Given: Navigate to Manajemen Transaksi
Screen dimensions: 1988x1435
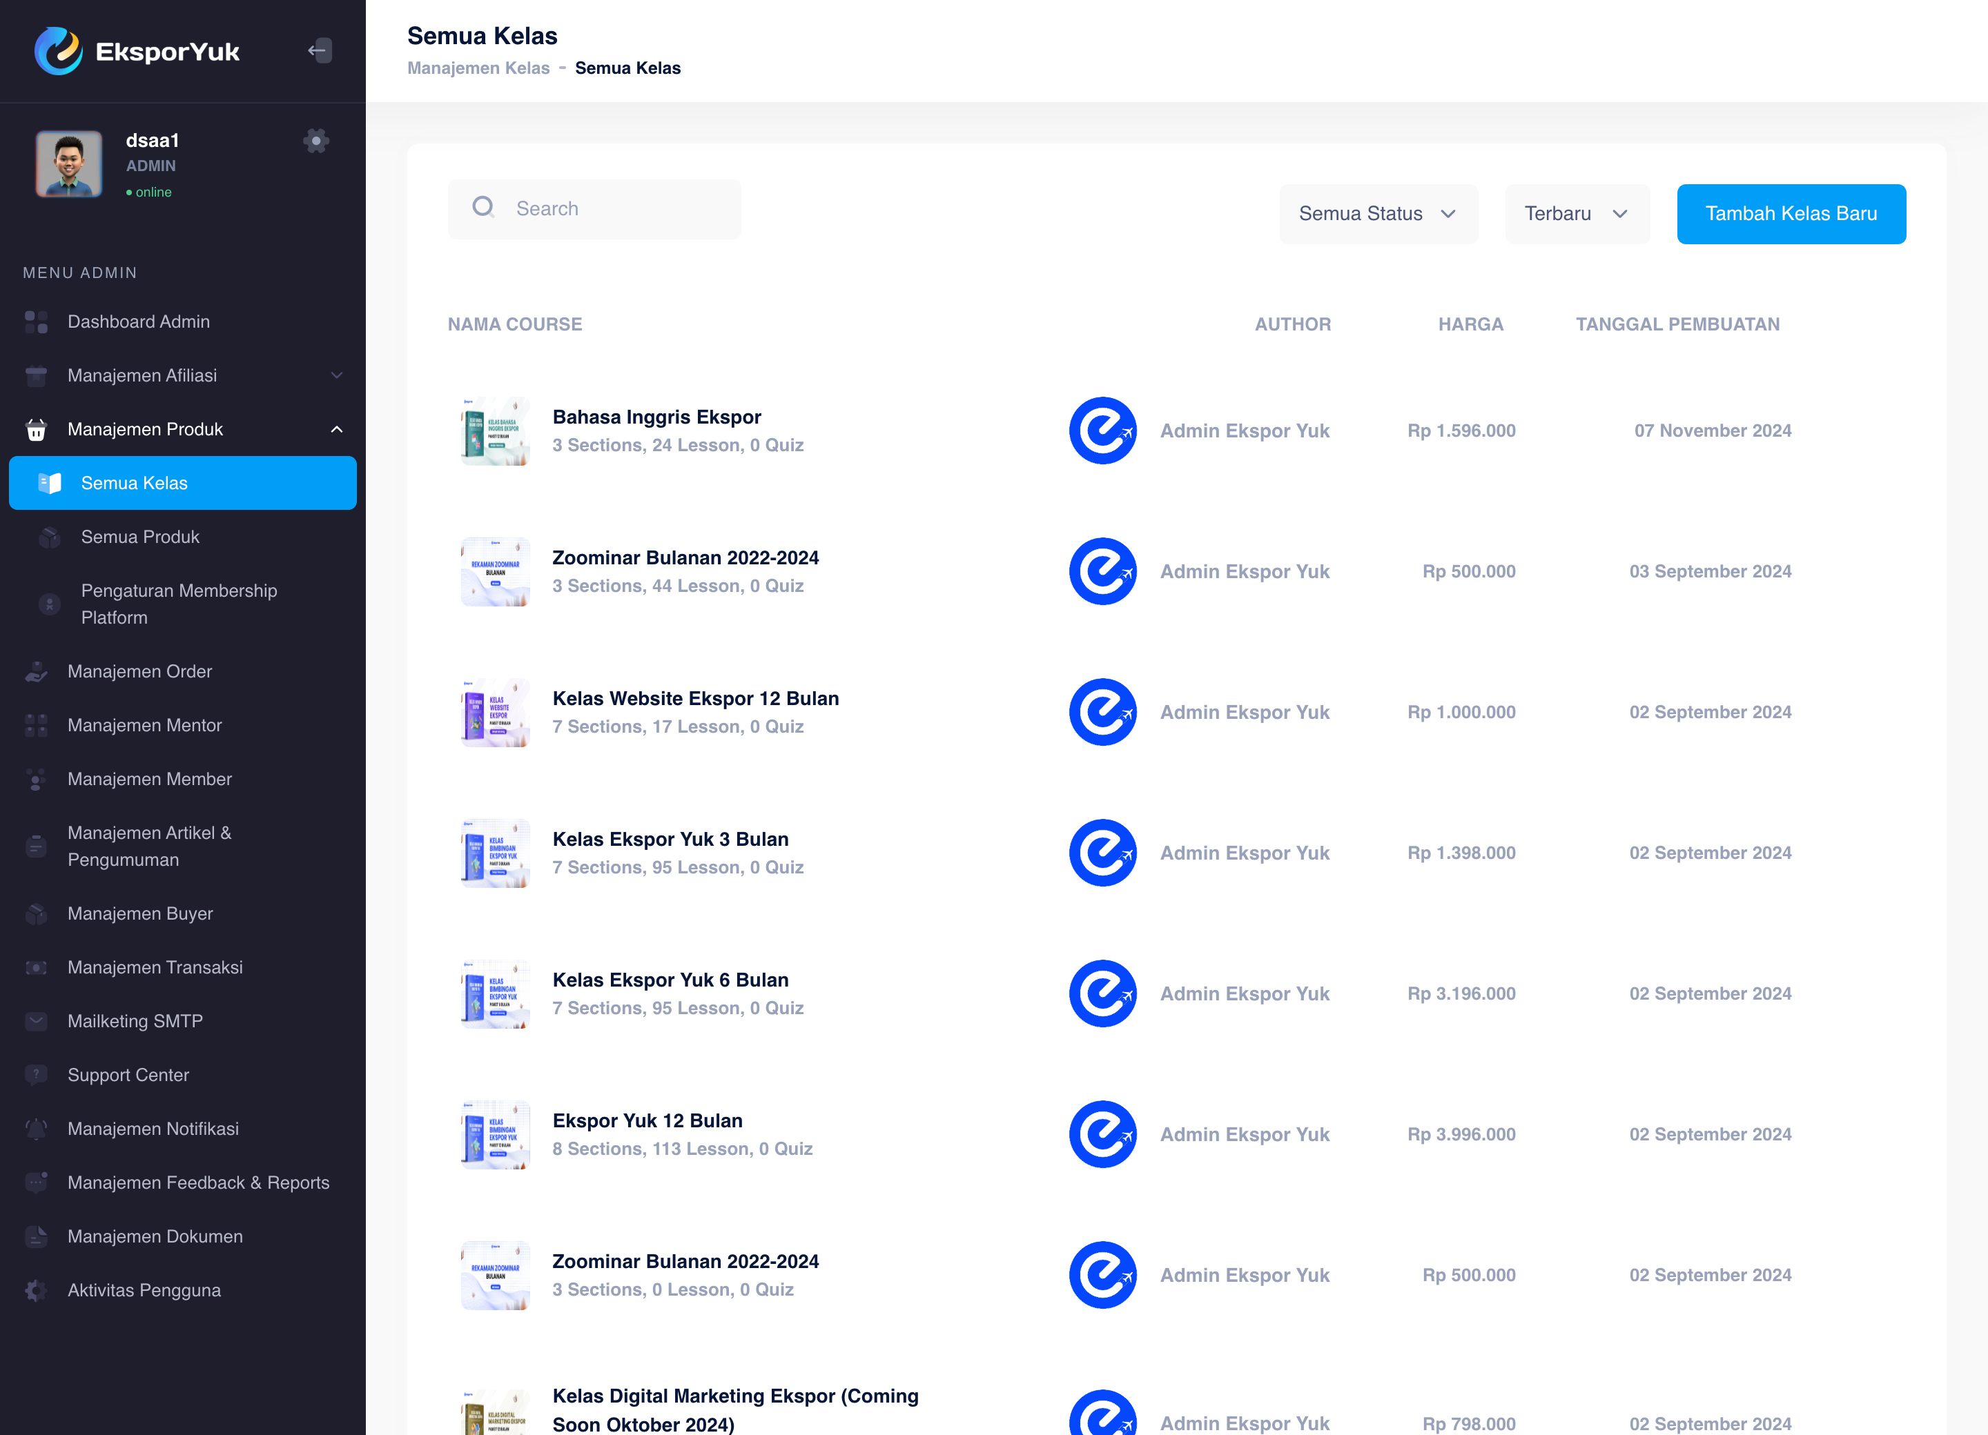Looking at the screenshot, I should tap(182, 967).
